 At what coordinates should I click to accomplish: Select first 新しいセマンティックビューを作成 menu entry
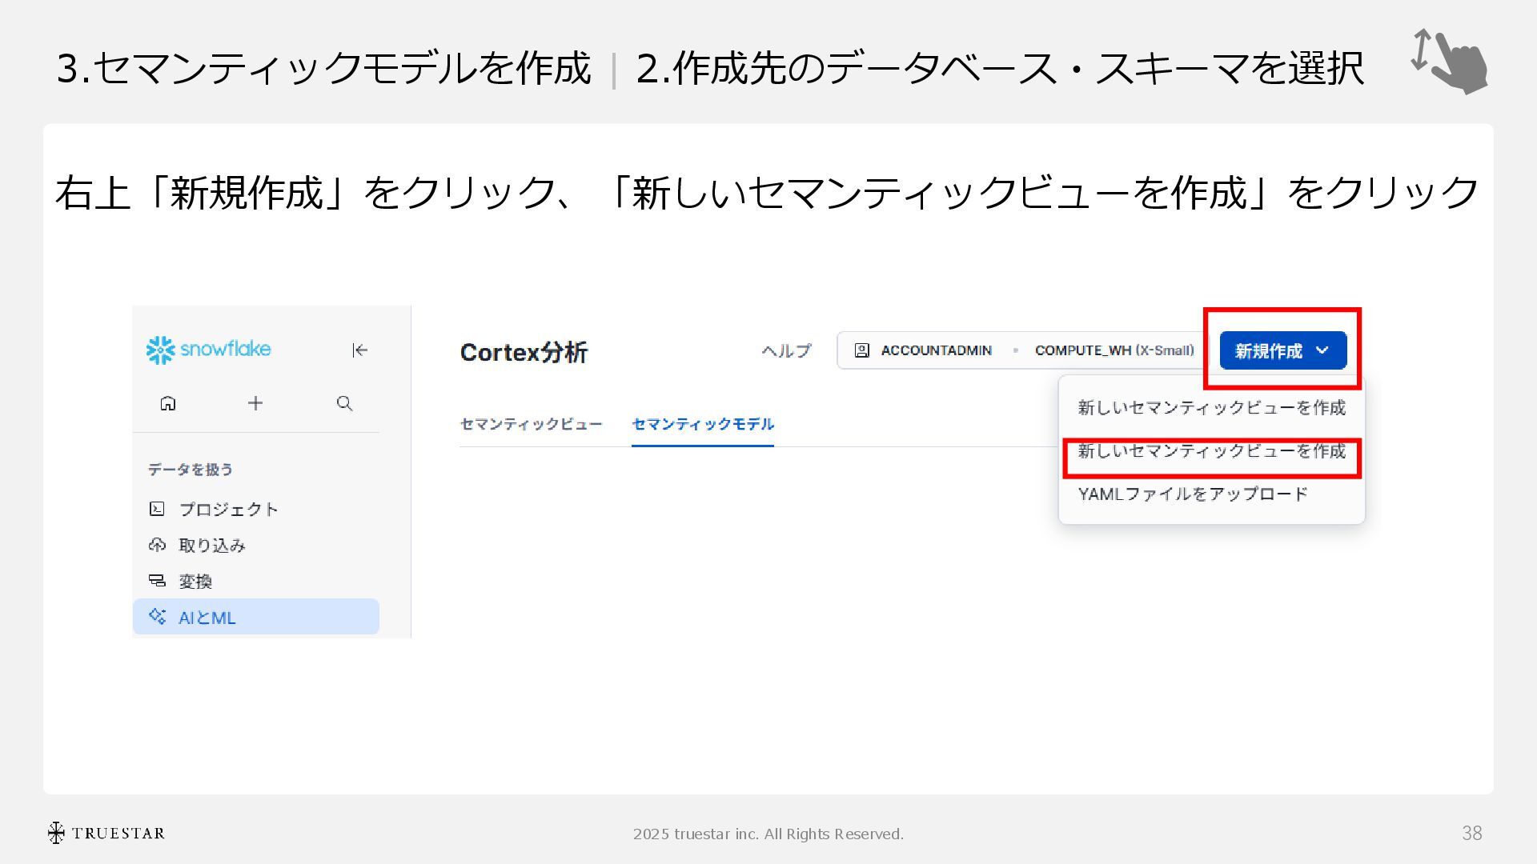coord(1211,408)
